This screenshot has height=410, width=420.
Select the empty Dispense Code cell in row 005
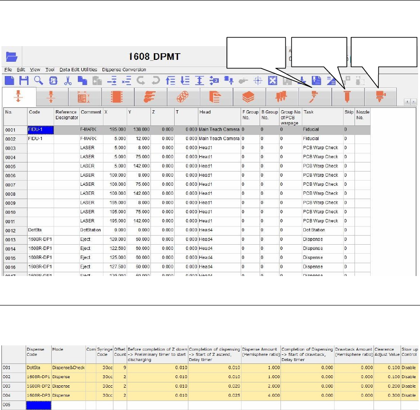click(37, 405)
